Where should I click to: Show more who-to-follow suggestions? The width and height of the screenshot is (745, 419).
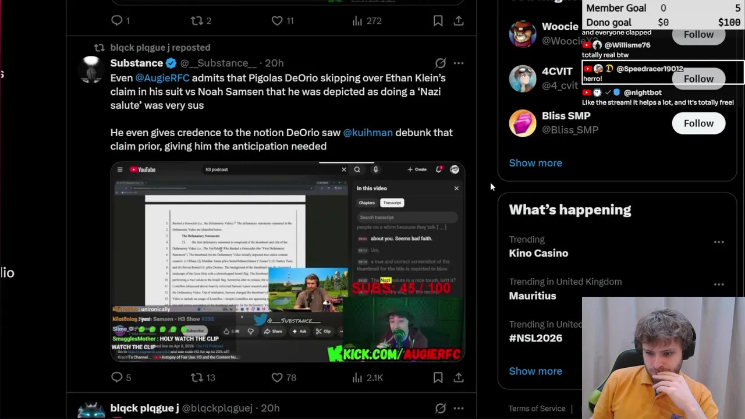tap(535, 163)
